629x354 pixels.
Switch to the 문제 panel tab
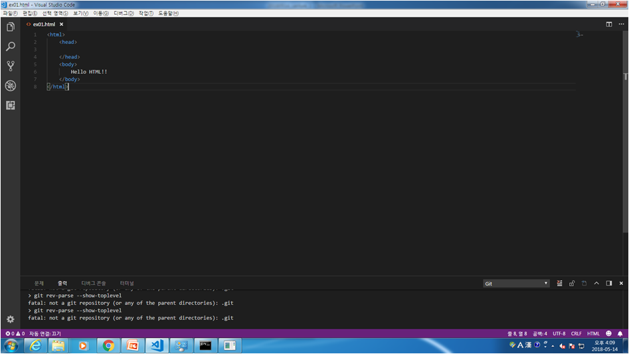point(39,283)
